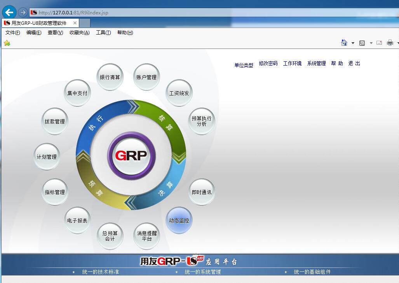The width and height of the screenshot is (399, 283).
Task: Click the 统一的基础组件 footer text
Action: pyautogui.click(x=312, y=272)
